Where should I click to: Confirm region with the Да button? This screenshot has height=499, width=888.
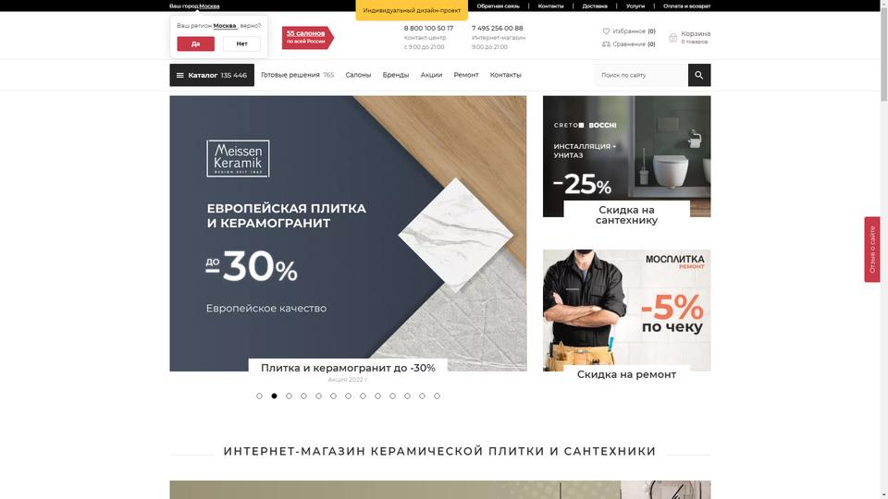(195, 43)
